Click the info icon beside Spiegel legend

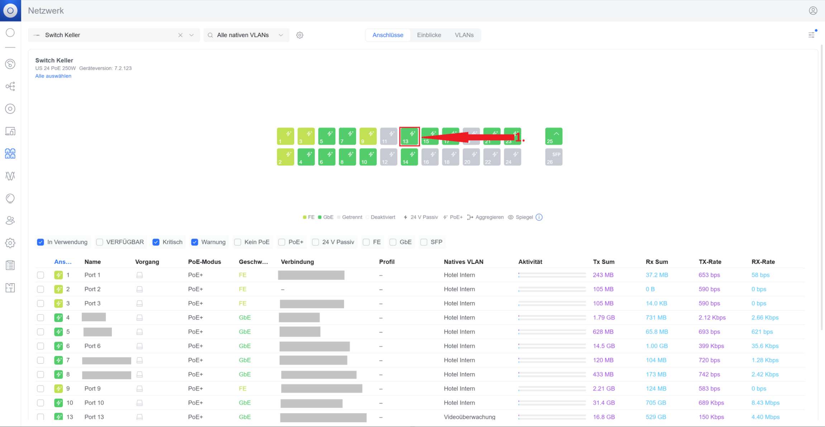pyautogui.click(x=539, y=217)
